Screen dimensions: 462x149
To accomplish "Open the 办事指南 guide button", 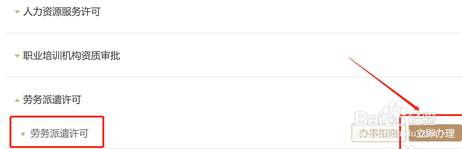I will coord(378,133).
